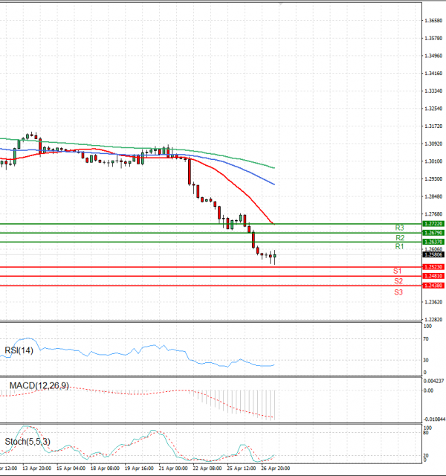Screen dimensions: 446x476
Task: Click the 1.30100 price axis value
Action: pyautogui.click(x=433, y=161)
